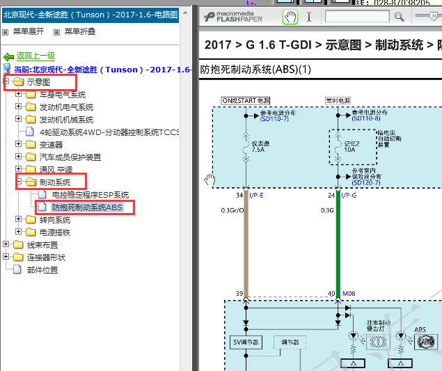
Task: Open 电控稳定程序ESP系统 document
Action: coord(90,195)
